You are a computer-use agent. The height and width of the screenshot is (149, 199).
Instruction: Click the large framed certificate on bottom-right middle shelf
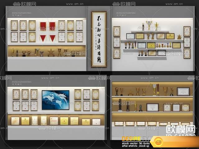pyautogui.click(x=152, y=107)
